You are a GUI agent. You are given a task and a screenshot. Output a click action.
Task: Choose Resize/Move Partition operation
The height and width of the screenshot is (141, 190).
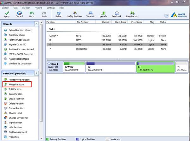pos(17,80)
